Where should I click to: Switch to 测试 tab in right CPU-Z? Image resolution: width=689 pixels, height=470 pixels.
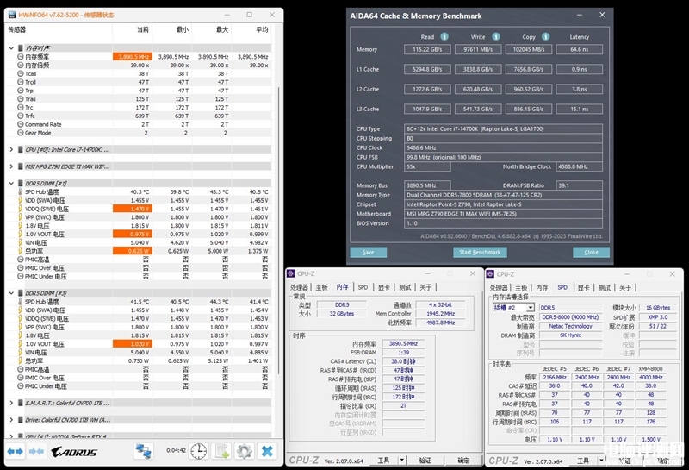click(x=605, y=288)
